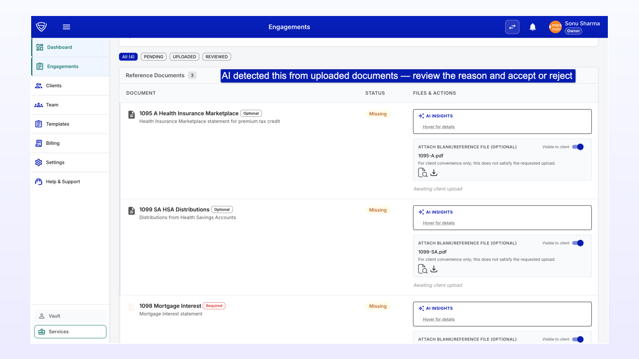The height and width of the screenshot is (359, 639).
Task: Click AI Insights sparkle icon for 1099 SA
Action: point(421,212)
